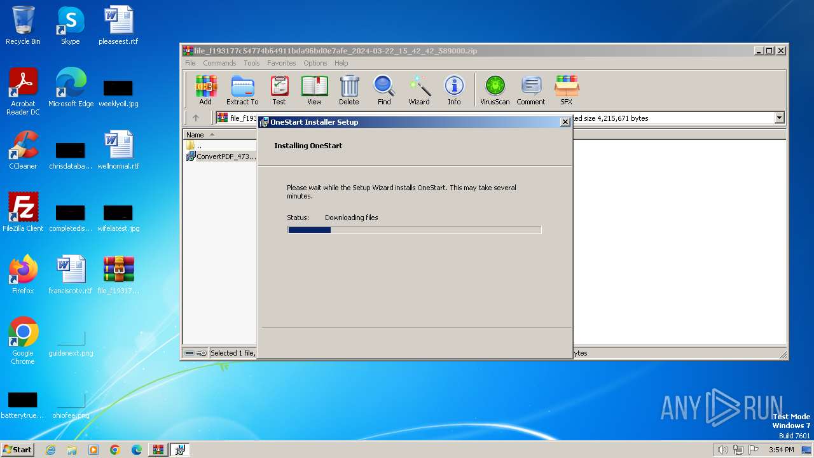Screen dimensions: 814x458
Task: Start VirusScan on the archive
Action: click(x=495, y=90)
